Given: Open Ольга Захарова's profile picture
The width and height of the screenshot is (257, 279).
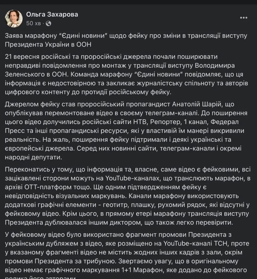Looking at the screenshot, I should [x=14, y=19].
